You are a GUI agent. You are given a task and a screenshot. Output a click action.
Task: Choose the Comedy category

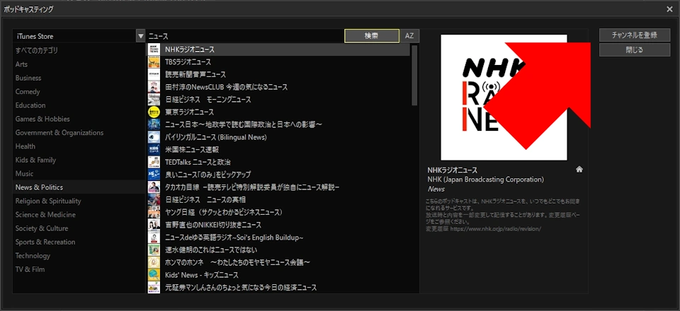click(79, 92)
